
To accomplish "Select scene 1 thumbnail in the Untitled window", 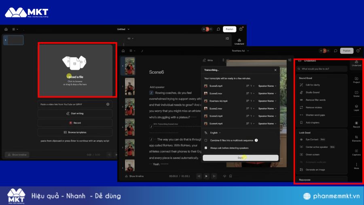I will coord(14,40).
